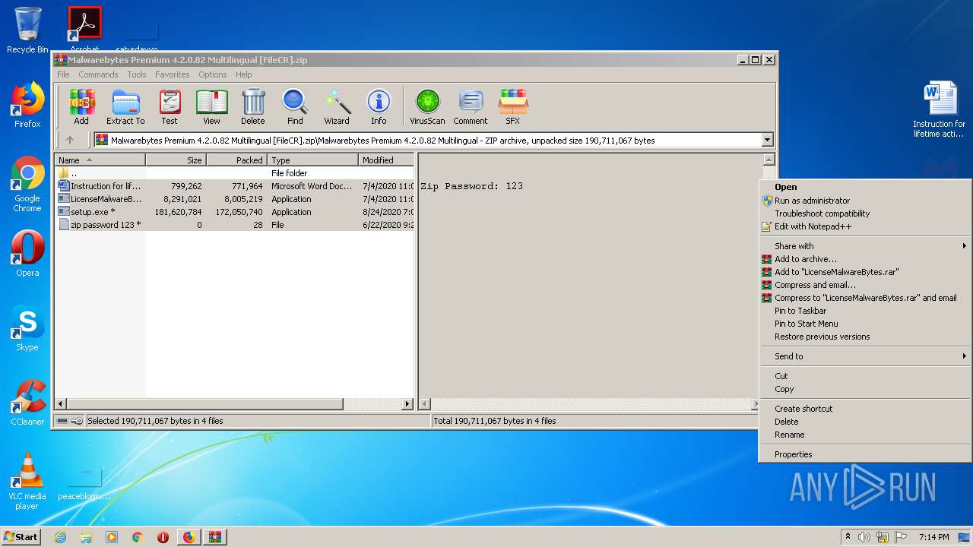Open Opera desktop shortcut
This screenshot has width=973, height=547.
[27, 254]
